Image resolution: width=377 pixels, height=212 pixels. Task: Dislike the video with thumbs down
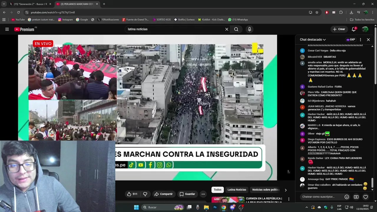[x=145, y=194]
